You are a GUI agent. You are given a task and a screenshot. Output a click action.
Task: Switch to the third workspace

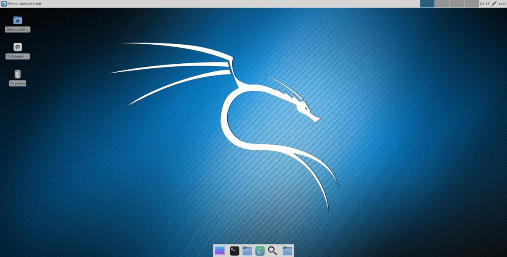[x=457, y=4]
